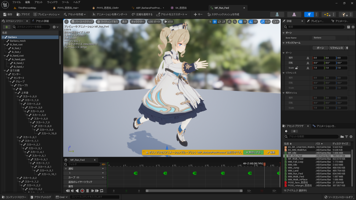Select the ボーン transform space button
Screen dimensions: 356x200
pos(320,48)
